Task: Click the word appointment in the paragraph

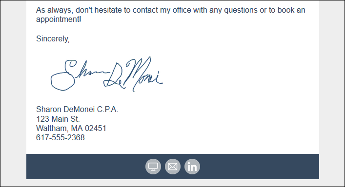Action: click(58, 19)
